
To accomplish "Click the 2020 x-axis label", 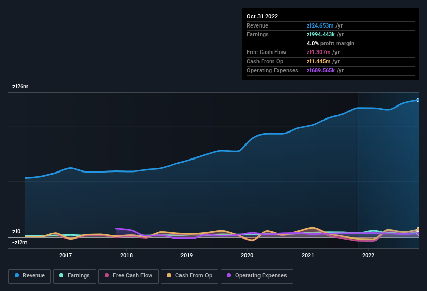I will coord(247,255).
